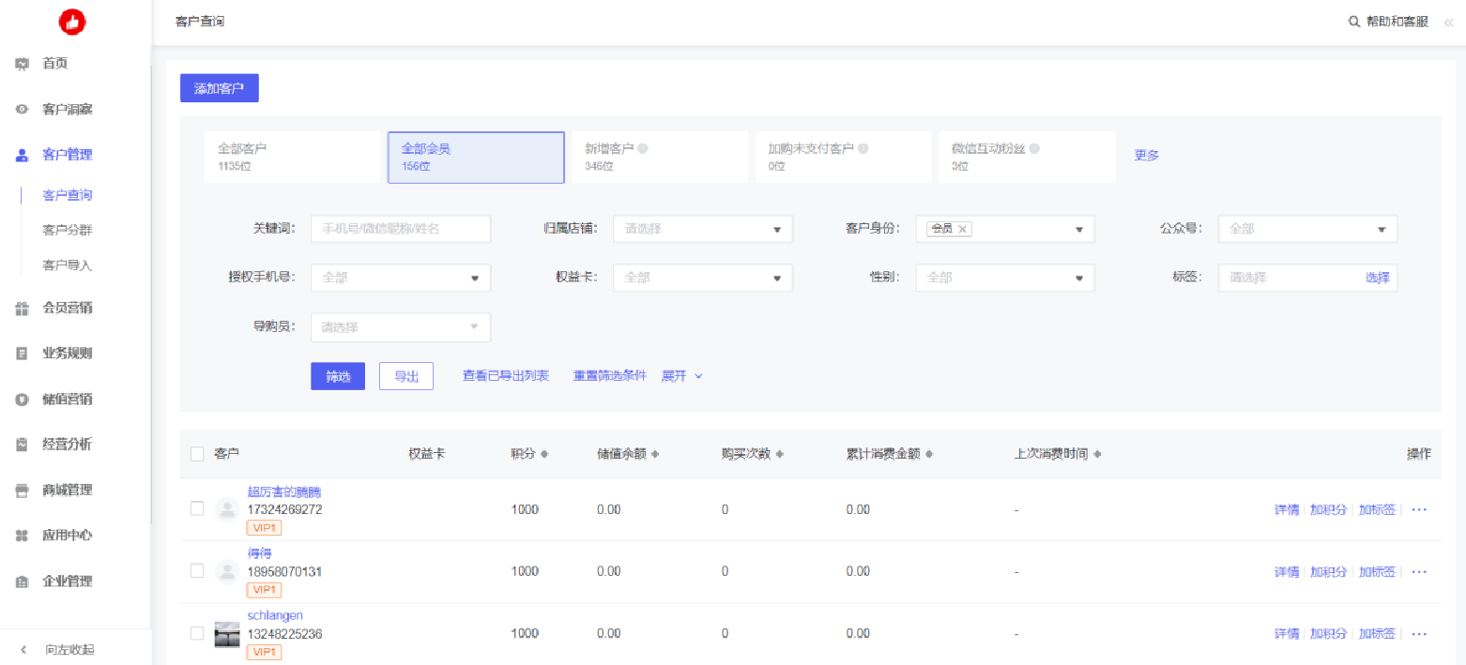The width and height of the screenshot is (1466, 665).
Task: Click 重置筛选条件 to reset filters
Action: 610,376
